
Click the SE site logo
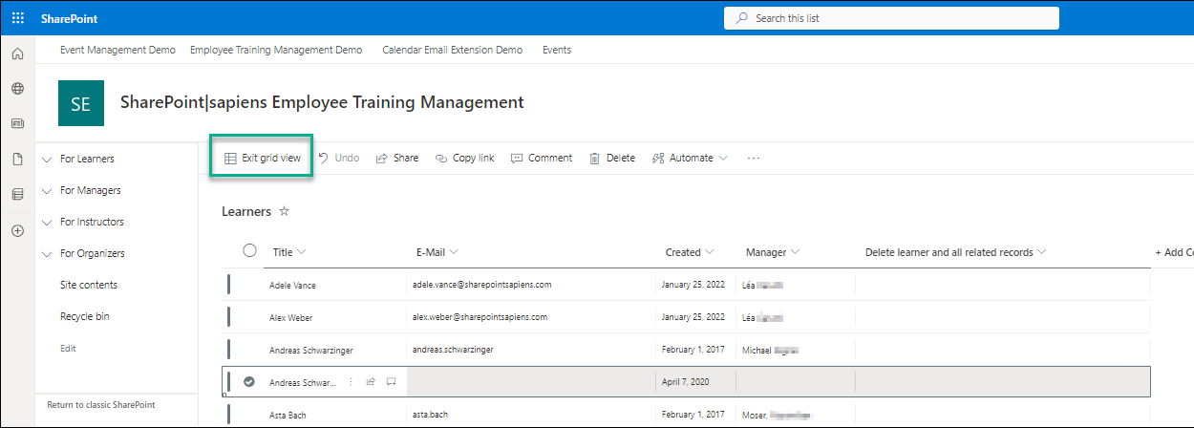click(x=81, y=103)
